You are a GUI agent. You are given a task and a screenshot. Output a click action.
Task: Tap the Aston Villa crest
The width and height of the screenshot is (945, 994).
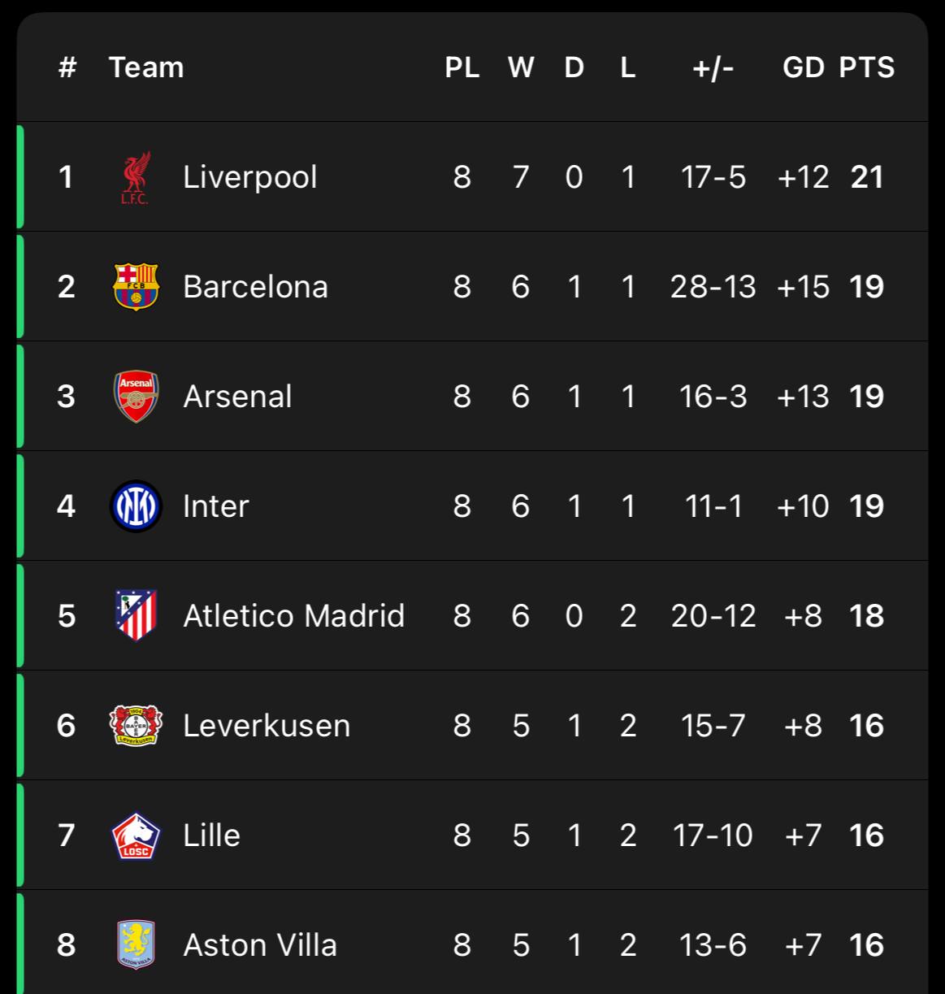click(136, 944)
